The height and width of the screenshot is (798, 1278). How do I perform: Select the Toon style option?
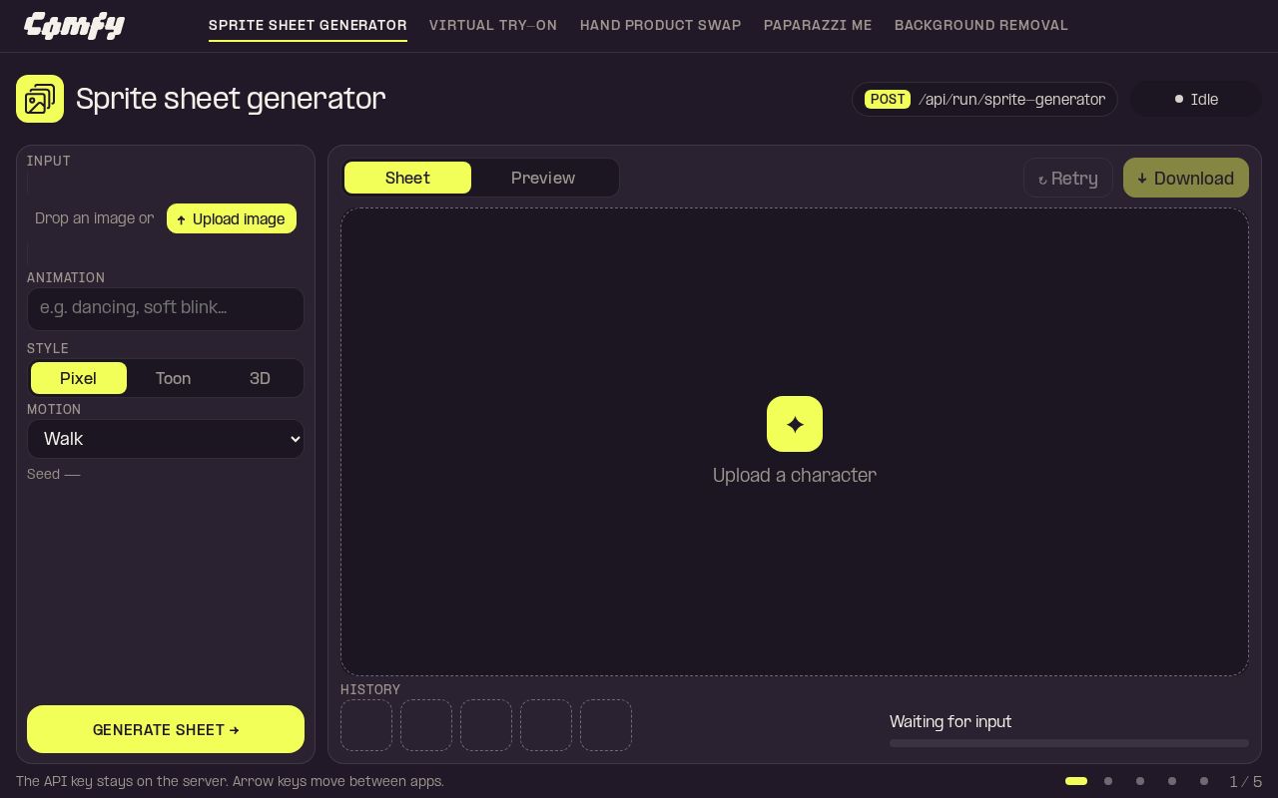[x=173, y=378]
